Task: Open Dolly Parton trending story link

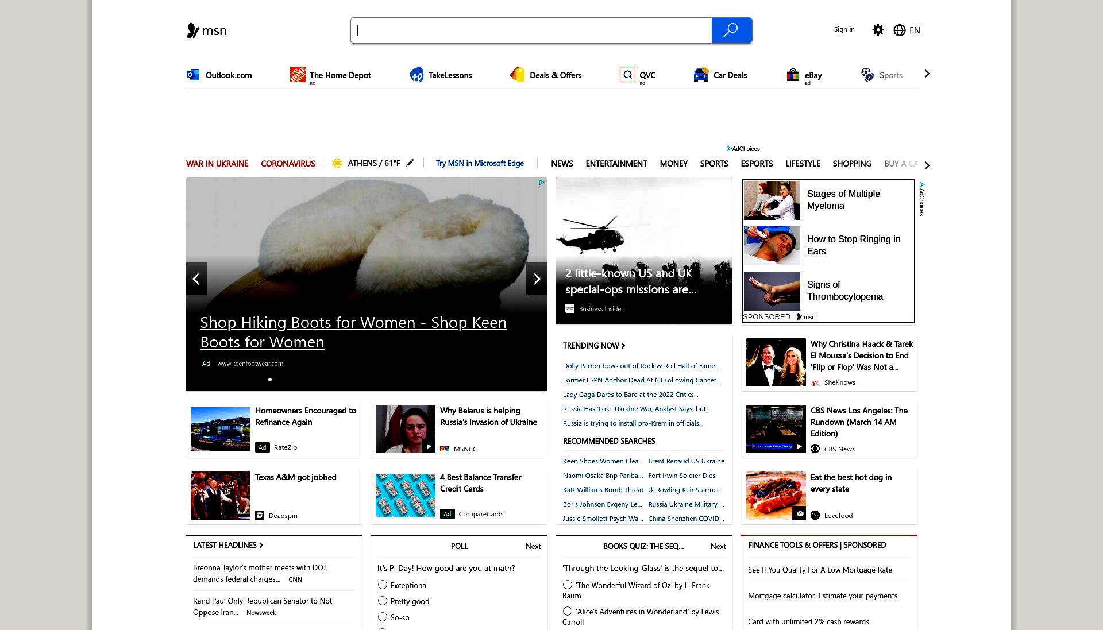Action: tap(641, 366)
